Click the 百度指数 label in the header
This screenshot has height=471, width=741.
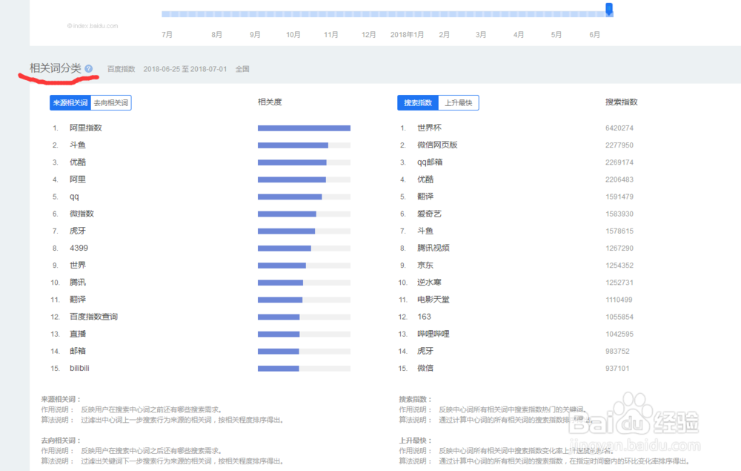pos(121,69)
